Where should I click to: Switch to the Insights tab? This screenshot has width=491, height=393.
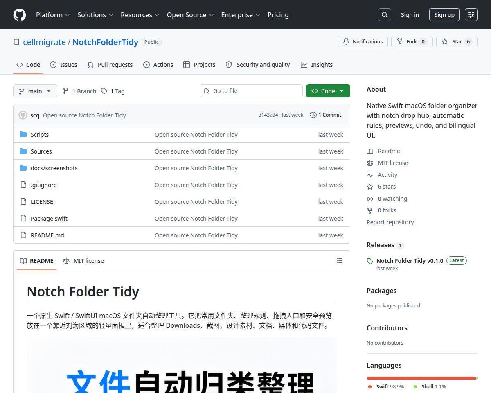[x=317, y=65]
